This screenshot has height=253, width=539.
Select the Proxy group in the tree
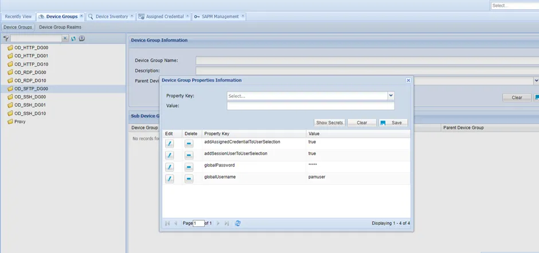tap(17, 122)
